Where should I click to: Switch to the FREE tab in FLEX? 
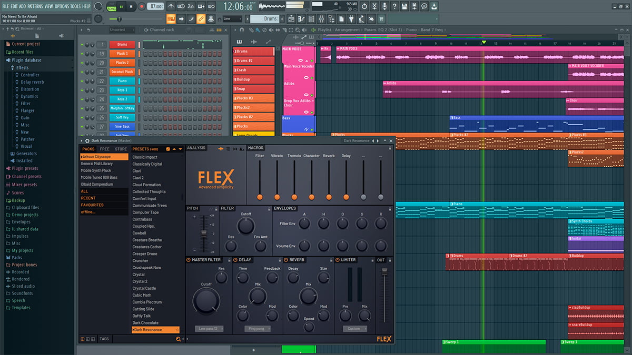[x=105, y=149]
